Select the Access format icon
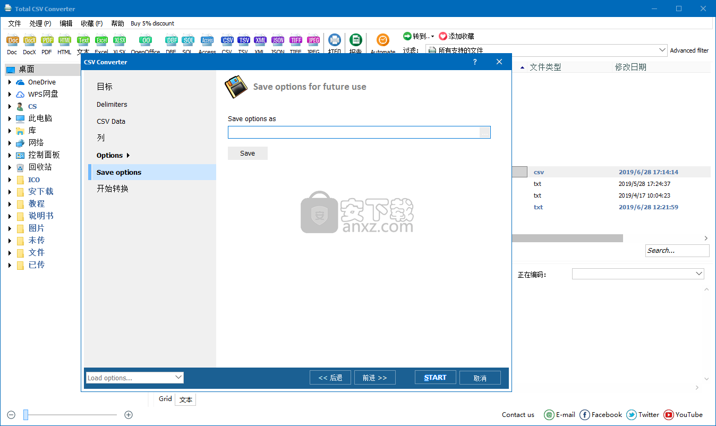 pyautogui.click(x=207, y=40)
